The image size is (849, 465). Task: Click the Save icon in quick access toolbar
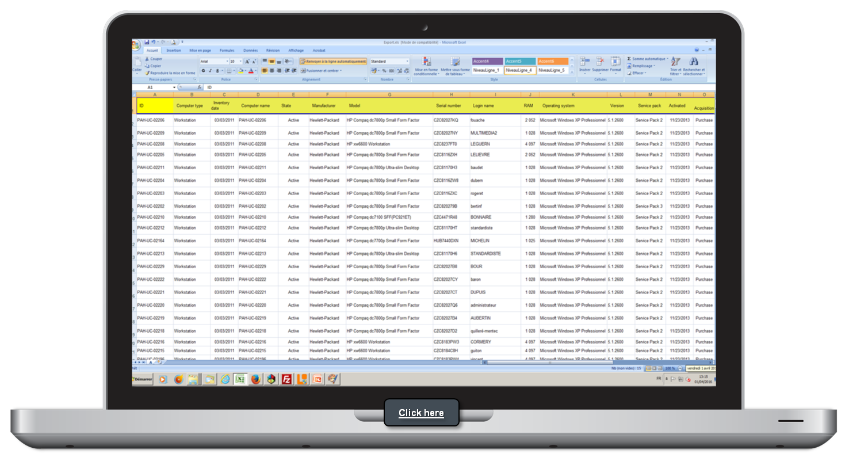click(x=147, y=42)
